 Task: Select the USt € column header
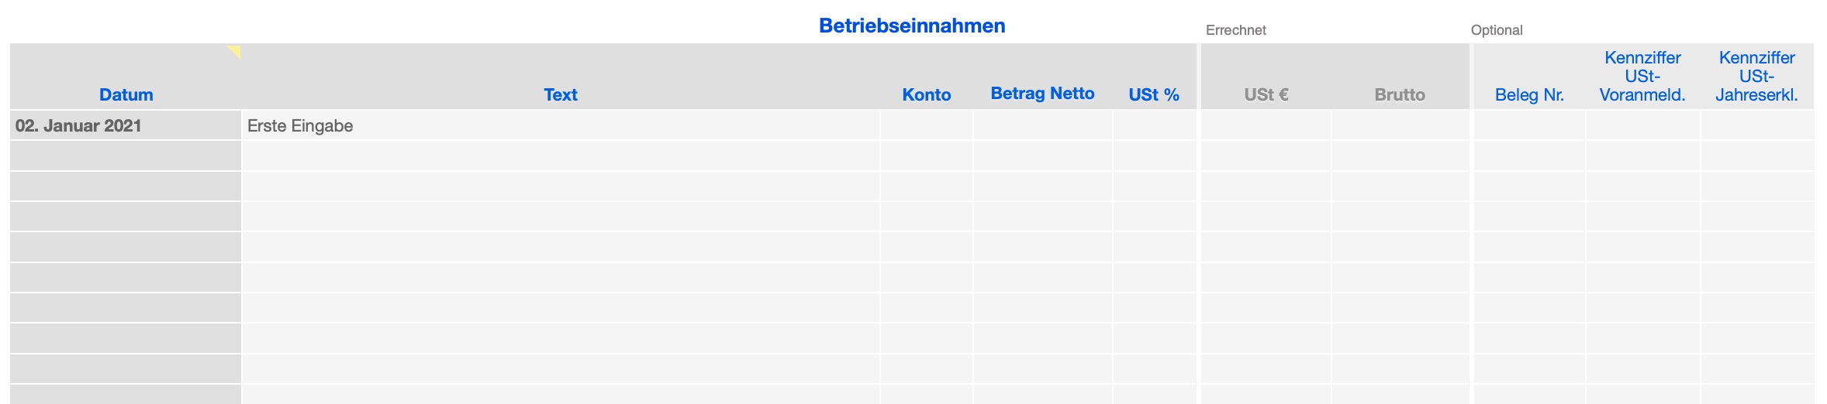pos(1266,94)
